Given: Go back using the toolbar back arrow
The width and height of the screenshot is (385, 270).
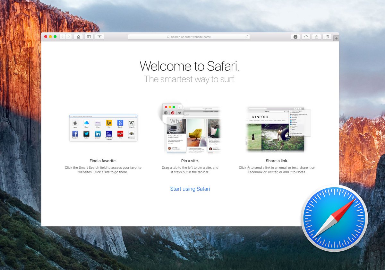Looking at the screenshot, I should coord(62,37).
